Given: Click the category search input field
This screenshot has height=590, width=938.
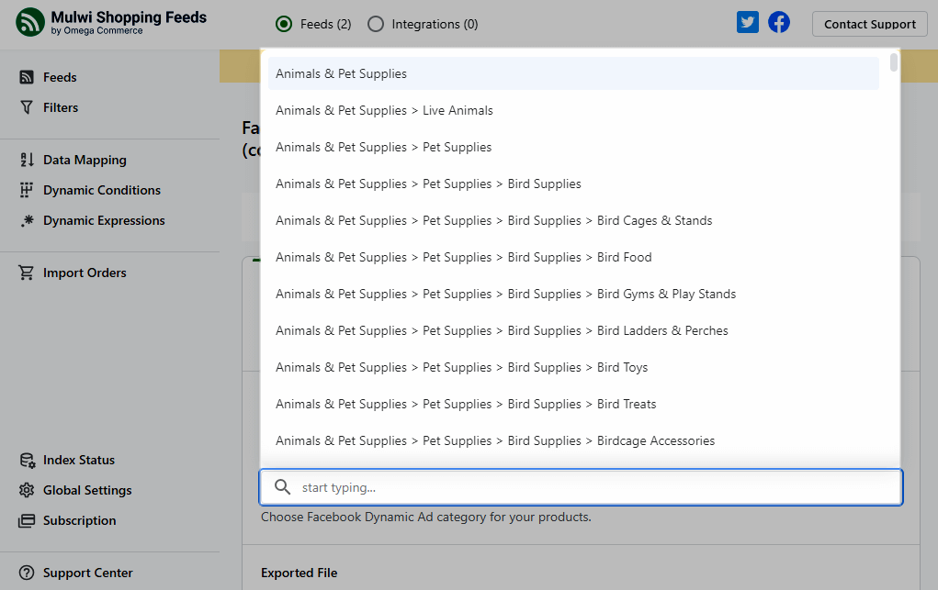Looking at the screenshot, I should point(588,488).
